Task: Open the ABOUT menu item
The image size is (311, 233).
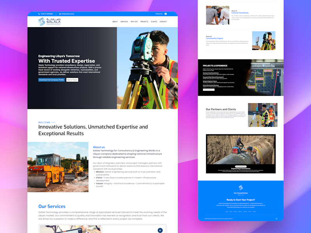Action: (115, 22)
